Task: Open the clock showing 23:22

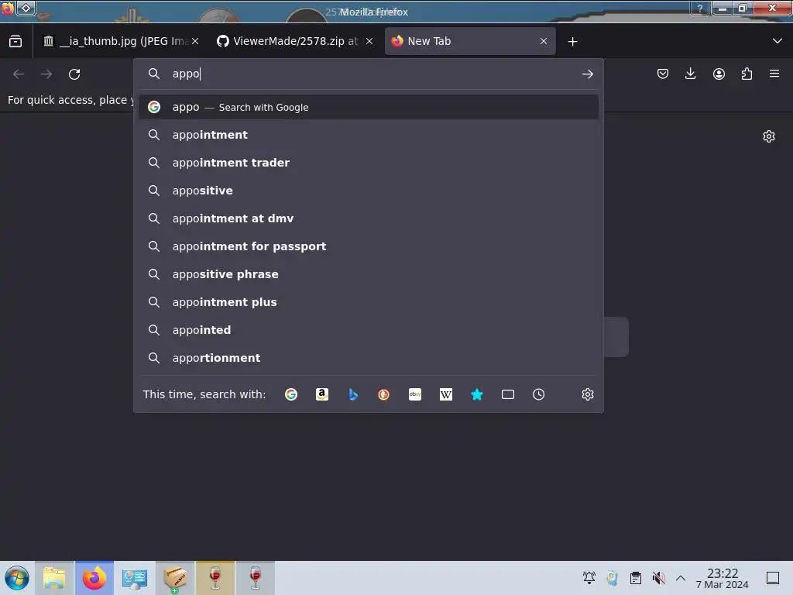Action: [x=723, y=578]
